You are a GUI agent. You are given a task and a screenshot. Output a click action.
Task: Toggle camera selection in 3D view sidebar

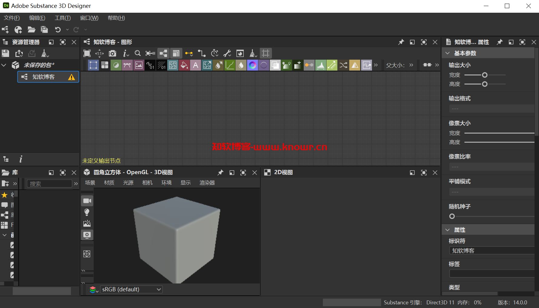87,201
